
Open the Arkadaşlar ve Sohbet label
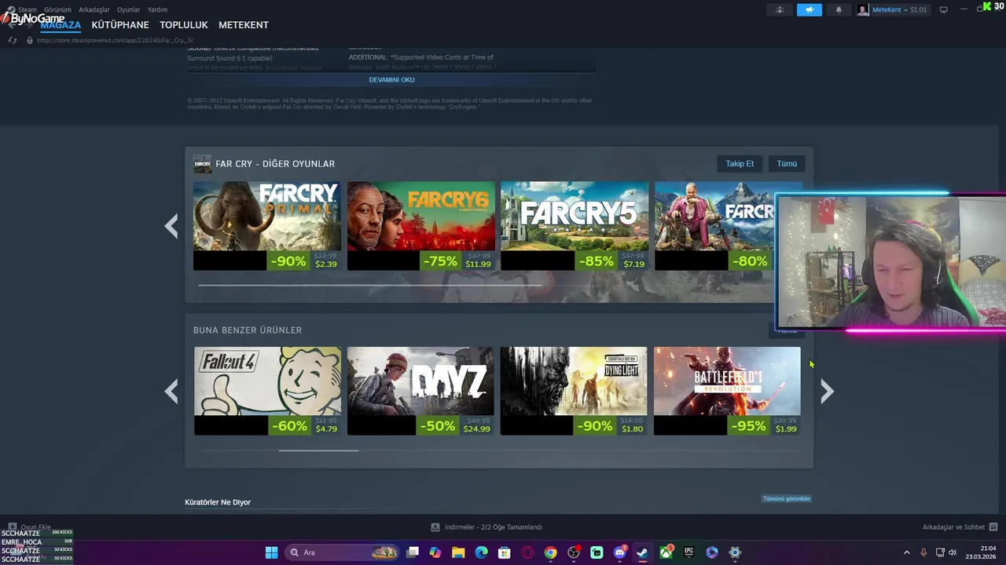point(953,527)
